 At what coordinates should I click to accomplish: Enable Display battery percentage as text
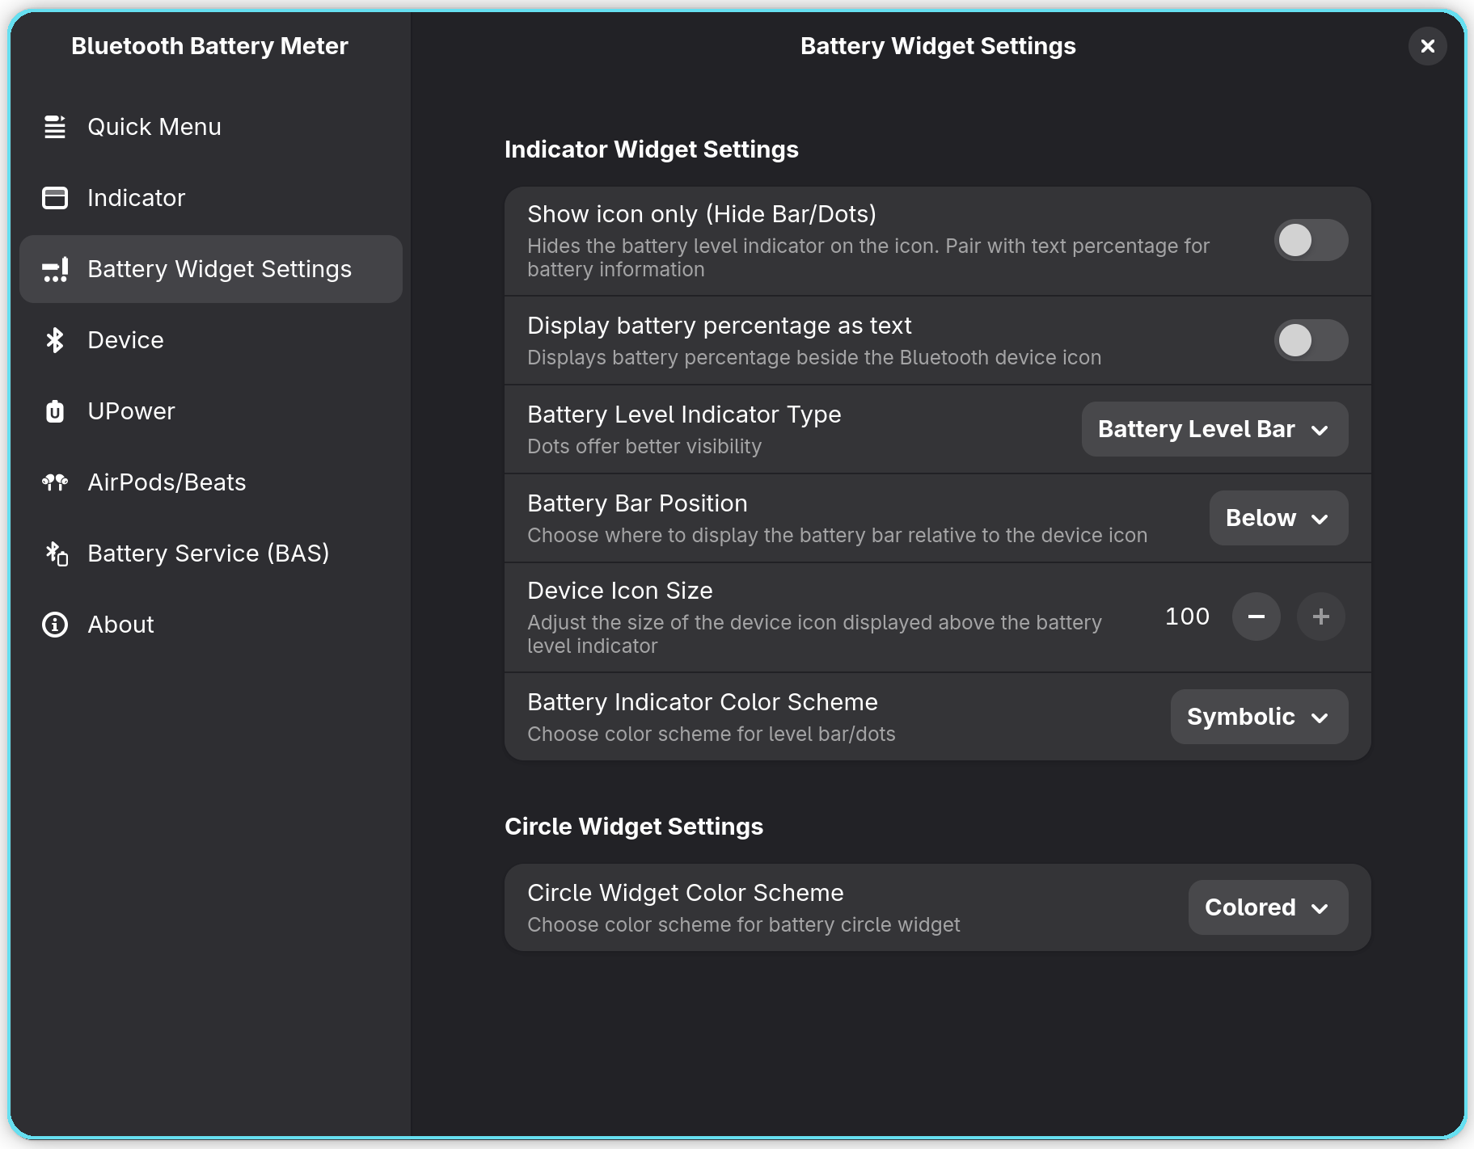pos(1310,340)
